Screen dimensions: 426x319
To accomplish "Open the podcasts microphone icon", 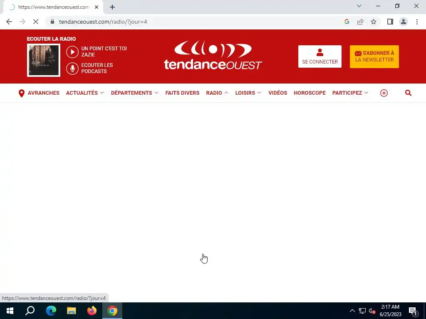I will tap(72, 69).
